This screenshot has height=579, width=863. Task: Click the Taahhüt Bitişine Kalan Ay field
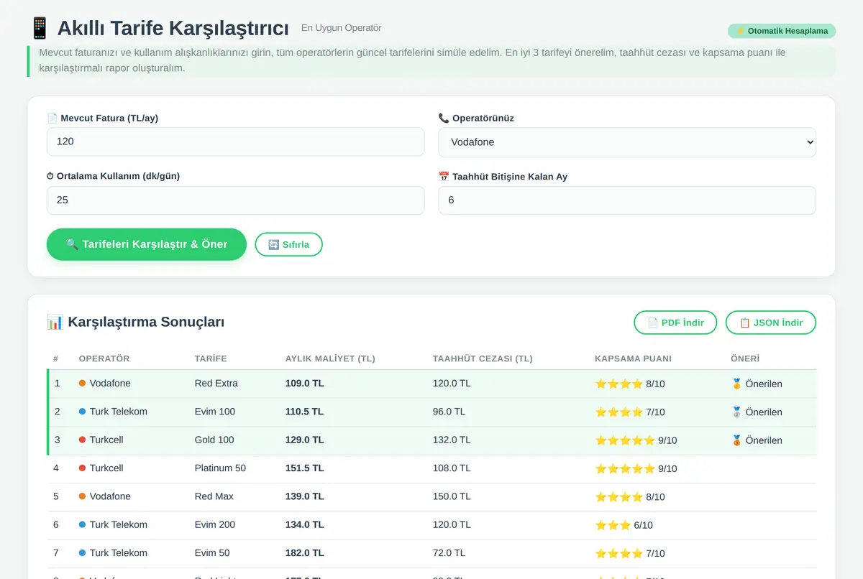627,200
